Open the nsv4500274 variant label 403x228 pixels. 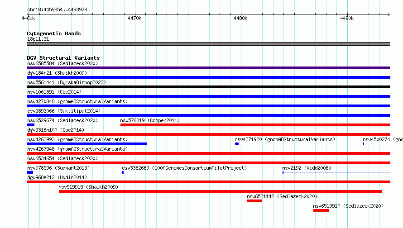pyautogui.click(x=383, y=139)
